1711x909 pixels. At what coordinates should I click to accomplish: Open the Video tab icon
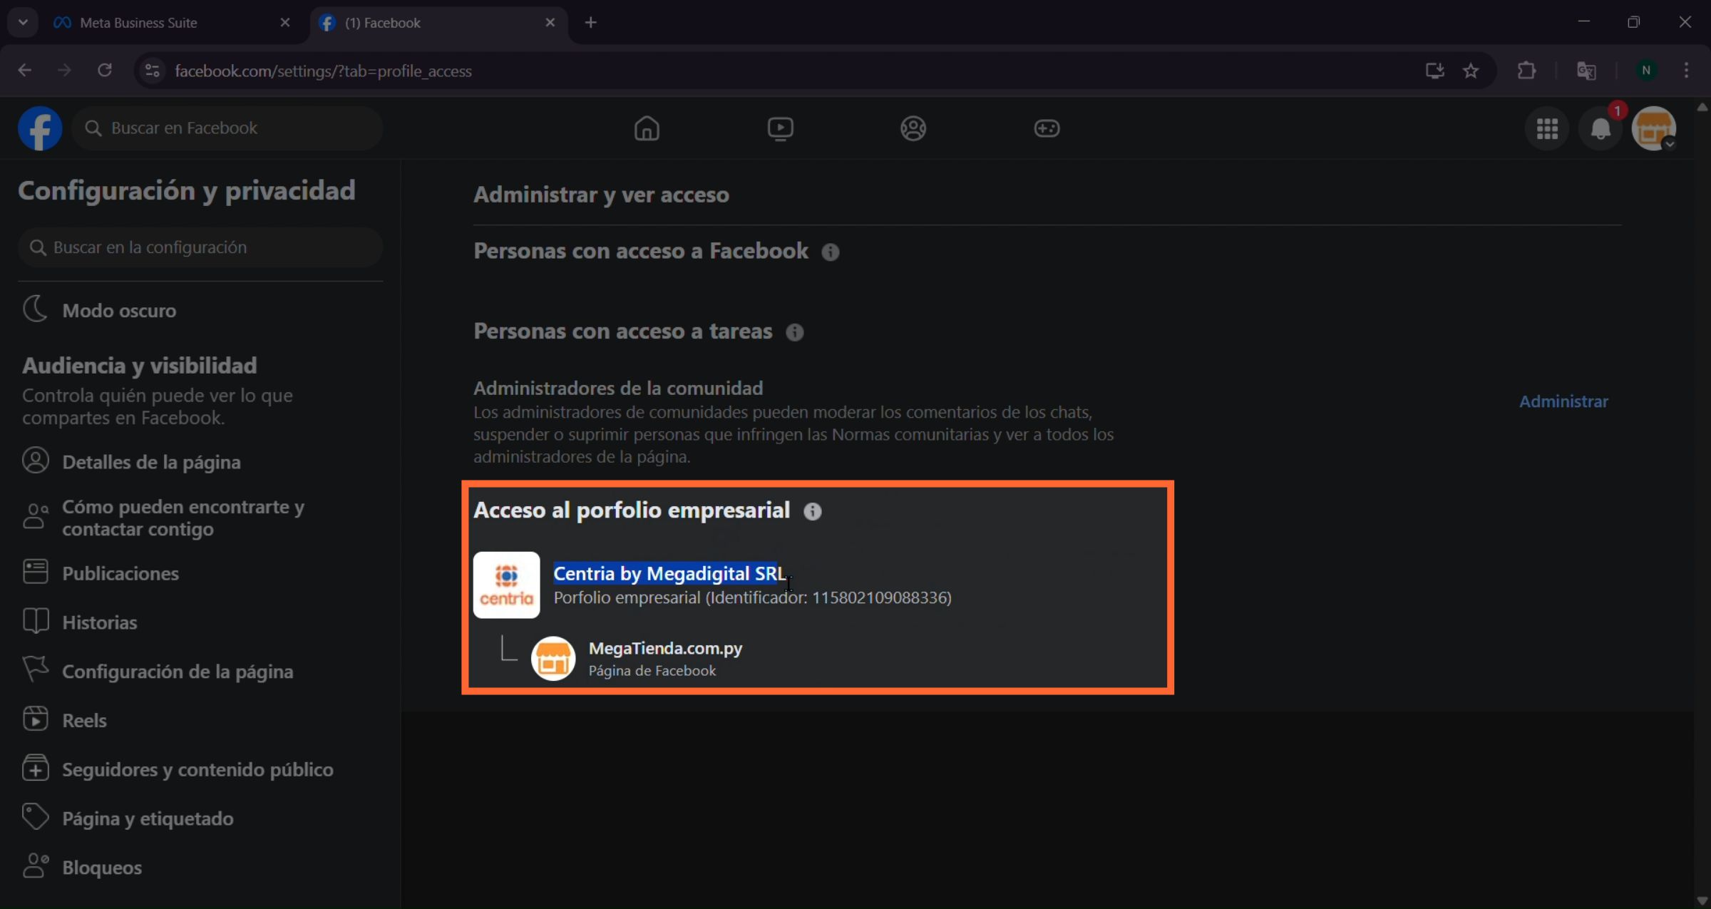[780, 128]
